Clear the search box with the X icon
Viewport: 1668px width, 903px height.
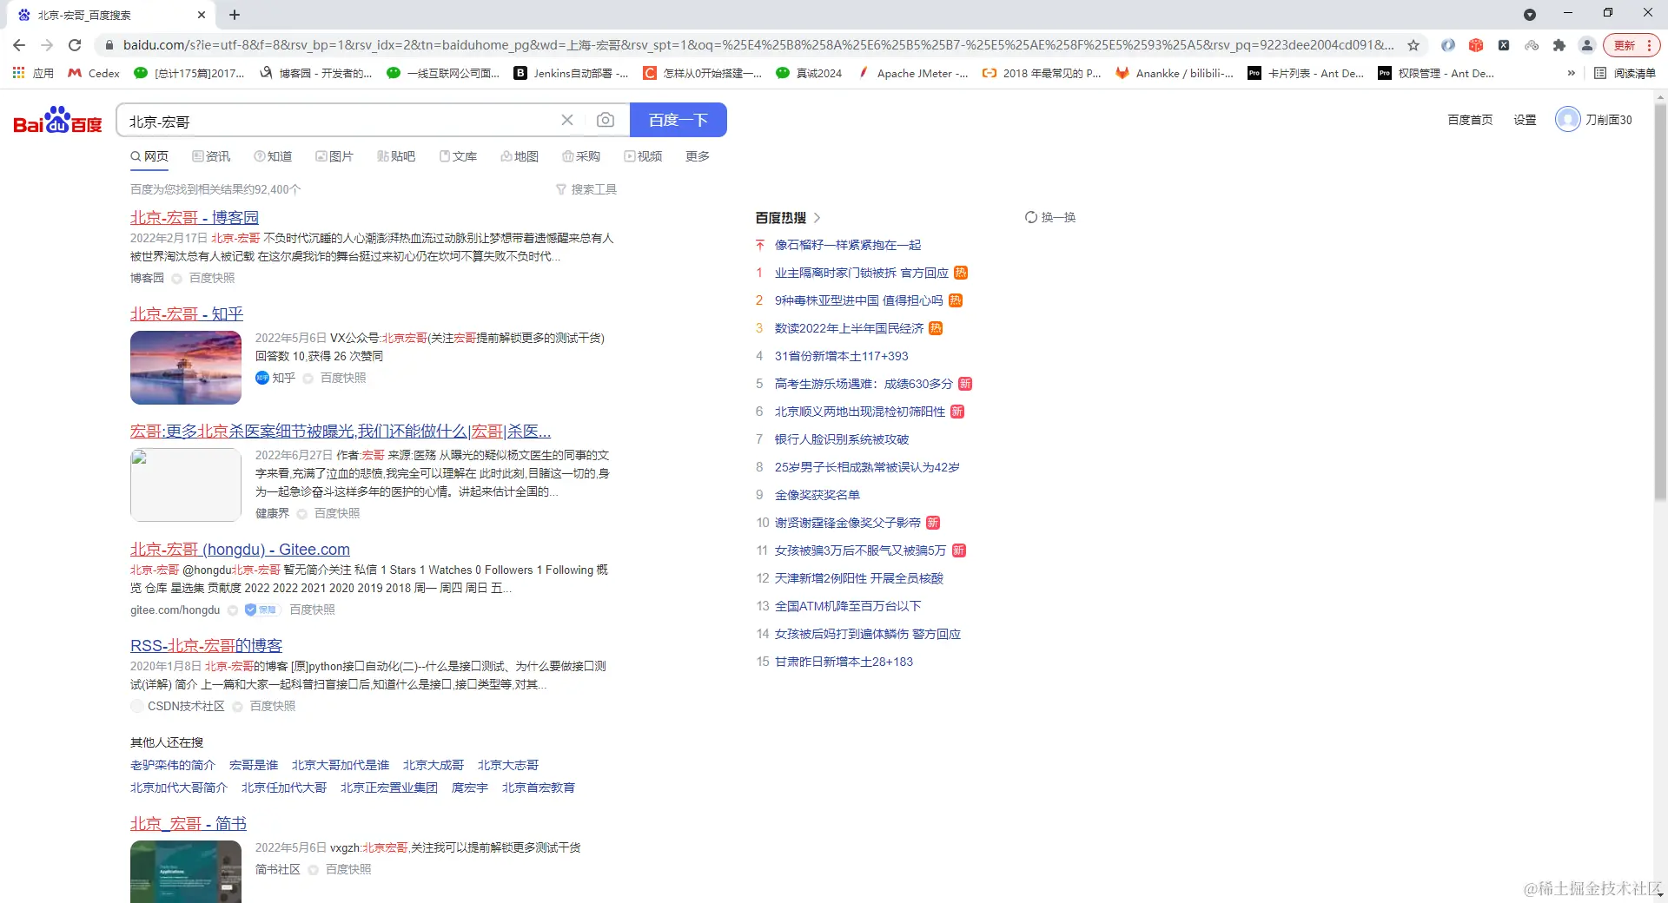coord(567,120)
